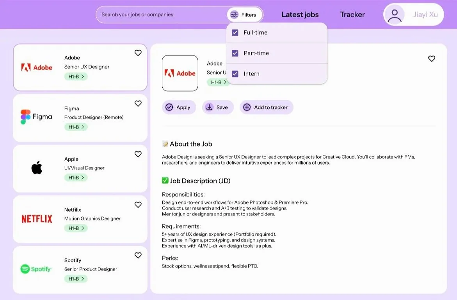Uncheck the Intern filter

[235, 74]
